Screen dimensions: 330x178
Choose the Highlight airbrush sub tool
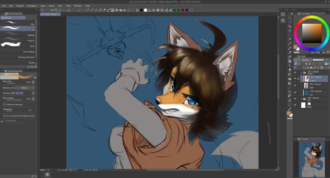(17, 34)
